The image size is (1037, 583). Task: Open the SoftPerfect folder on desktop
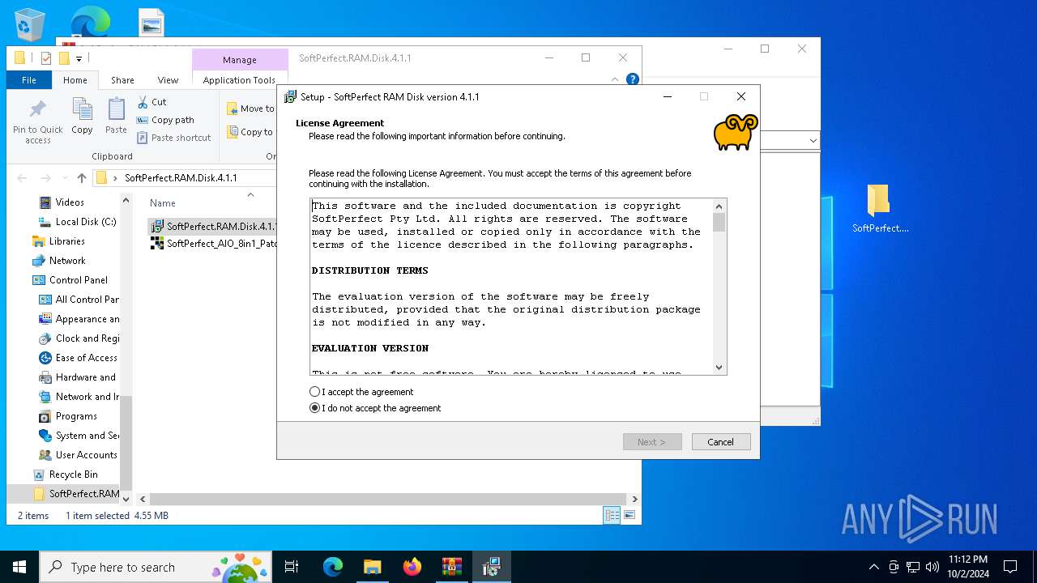[x=880, y=208]
